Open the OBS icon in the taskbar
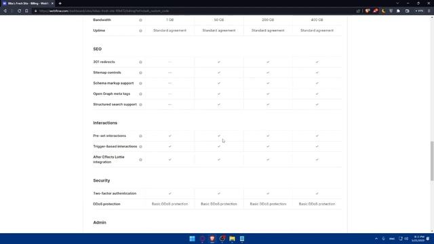Screen dimensions: 434x244 [x=222, y=239]
